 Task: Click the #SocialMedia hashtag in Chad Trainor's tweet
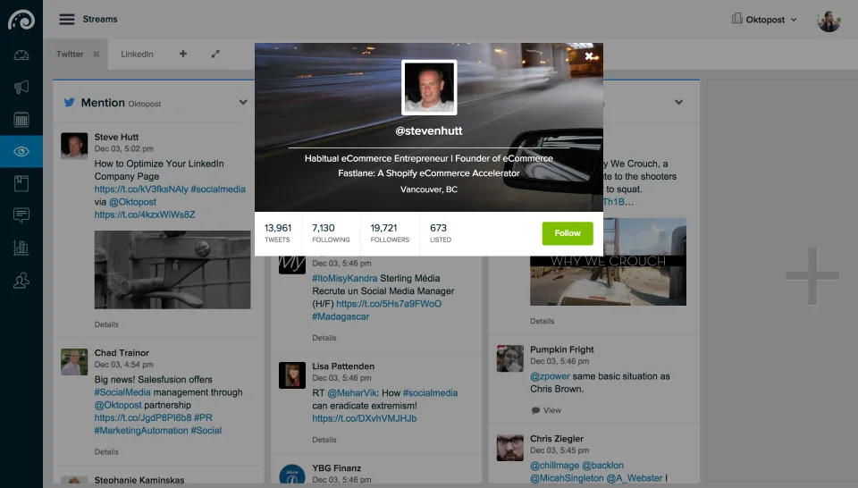[122, 392]
